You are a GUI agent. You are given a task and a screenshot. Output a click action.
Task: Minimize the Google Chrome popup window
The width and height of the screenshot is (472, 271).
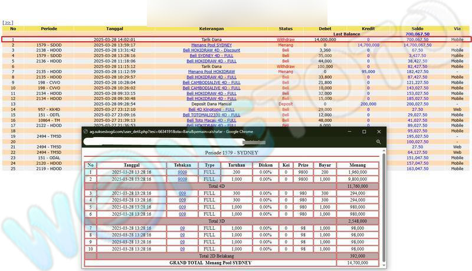coord(349,131)
